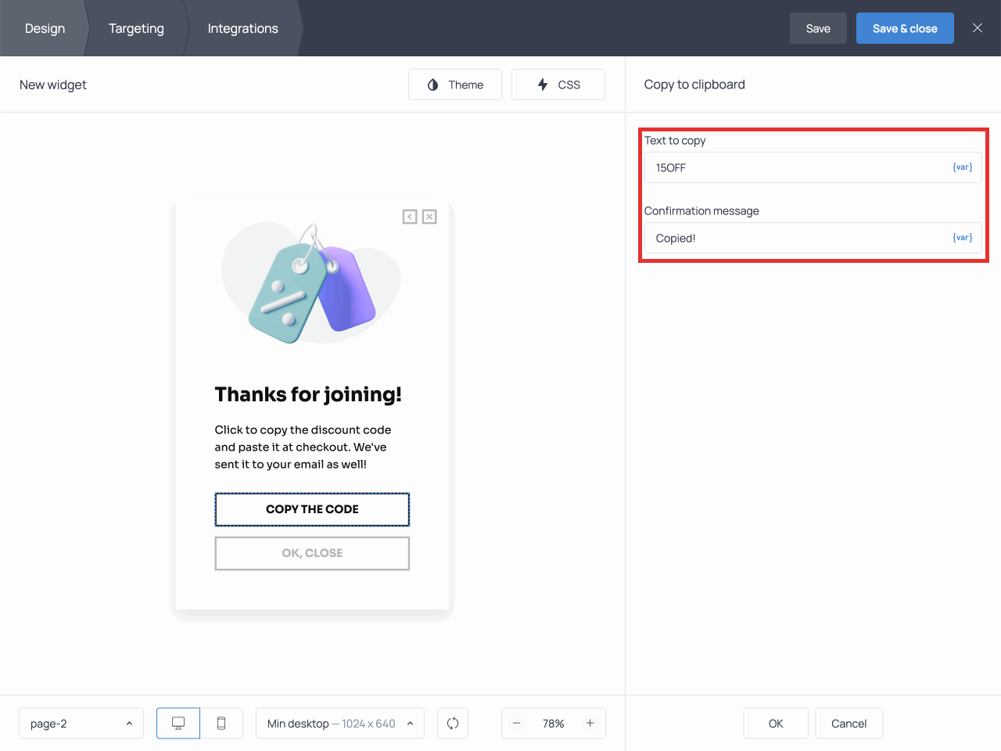Select the Design tab

(45, 28)
